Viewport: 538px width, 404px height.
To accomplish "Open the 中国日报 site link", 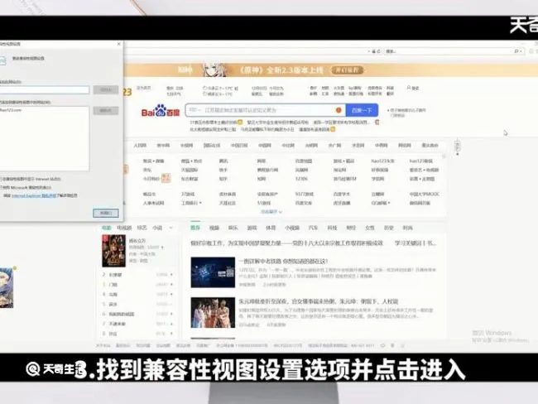I will pyautogui.click(x=239, y=145).
